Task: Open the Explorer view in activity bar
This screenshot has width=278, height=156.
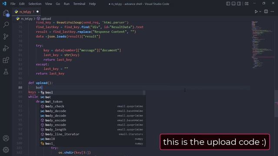Action: click(6, 13)
